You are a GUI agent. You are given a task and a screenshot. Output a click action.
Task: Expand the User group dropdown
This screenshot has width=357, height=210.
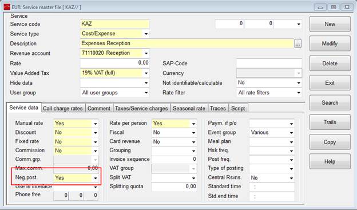click(146, 93)
